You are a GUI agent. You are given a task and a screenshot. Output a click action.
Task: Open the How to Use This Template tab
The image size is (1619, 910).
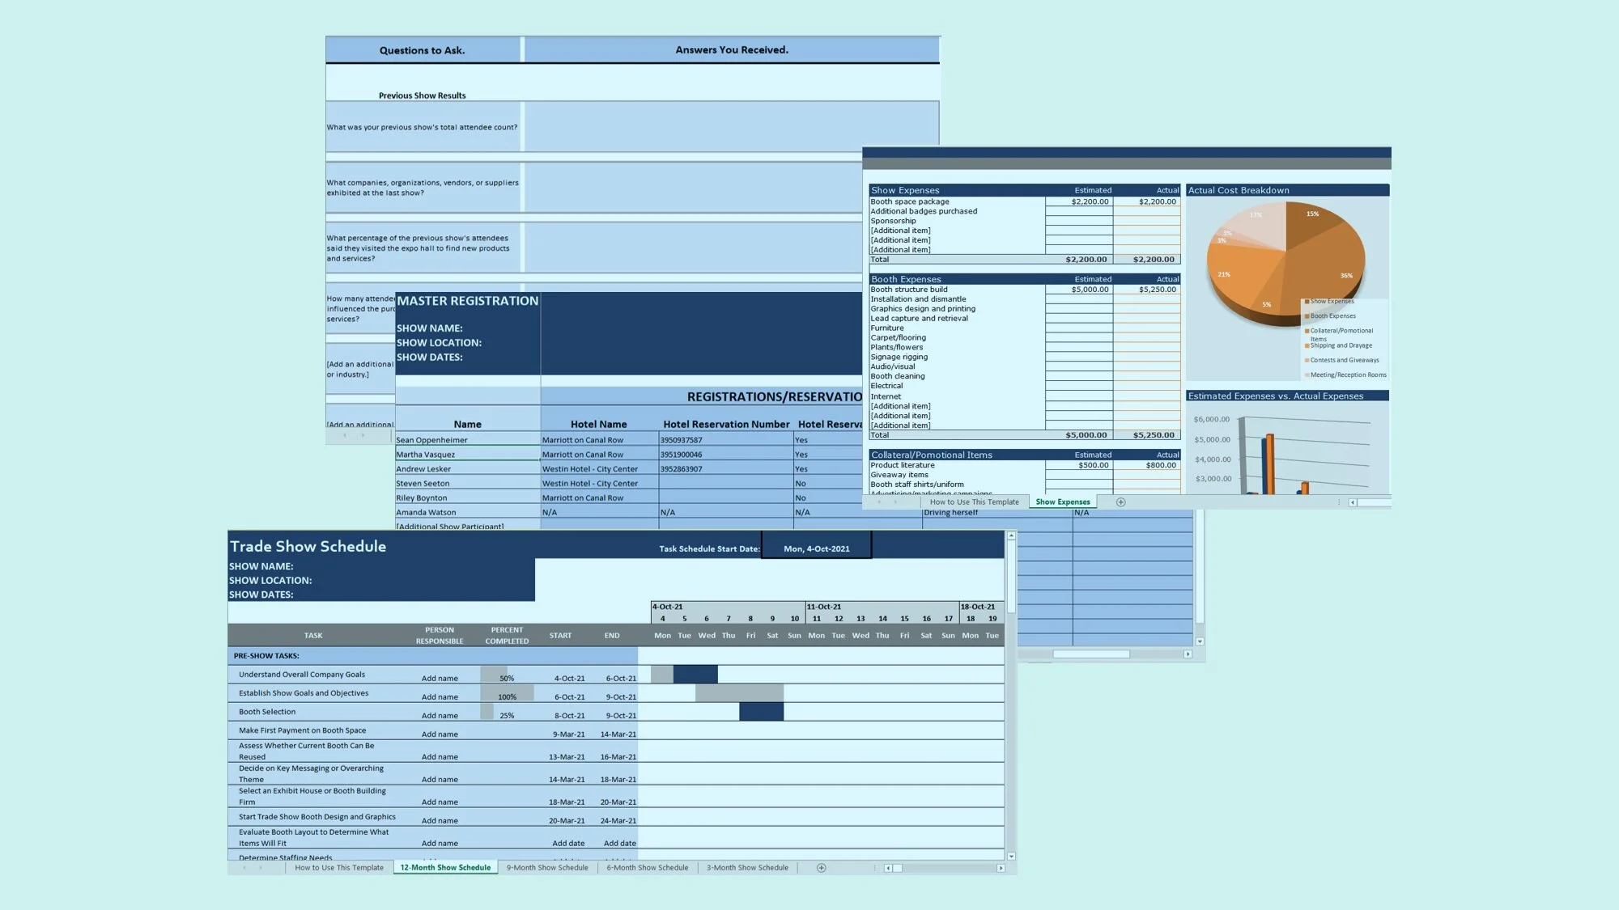pos(339,867)
